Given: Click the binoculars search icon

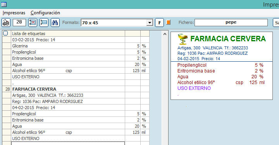Looking at the screenshot, I should [x=55, y=23].
